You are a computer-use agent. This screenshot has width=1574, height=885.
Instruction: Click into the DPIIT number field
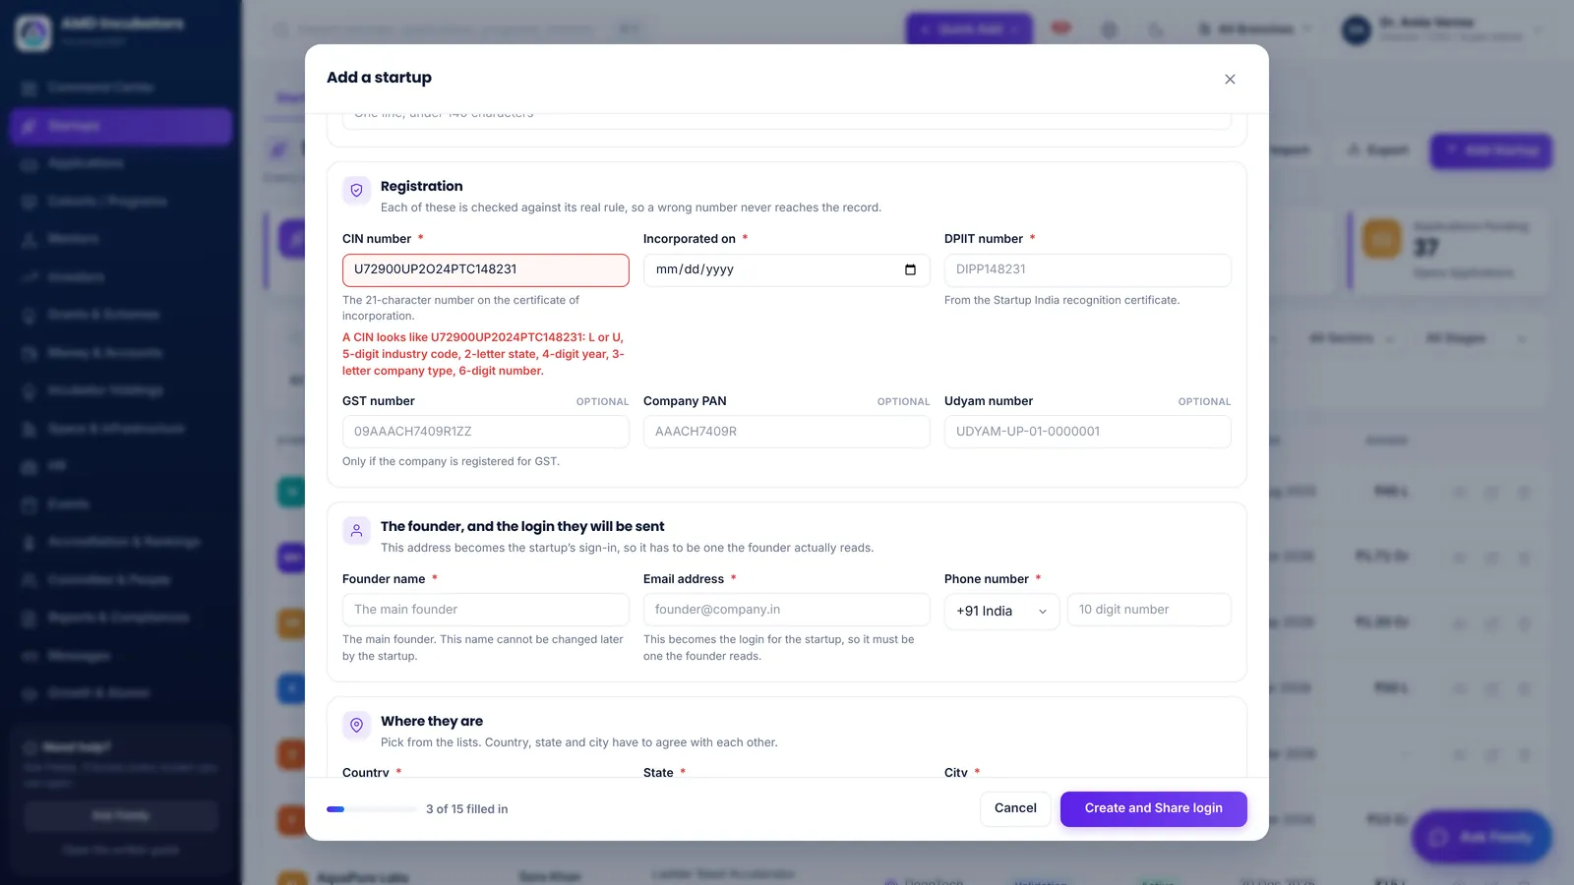click(1088, 270)
